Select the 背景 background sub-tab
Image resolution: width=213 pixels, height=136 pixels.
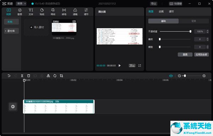pyautogui.click(x=194, y=21)
